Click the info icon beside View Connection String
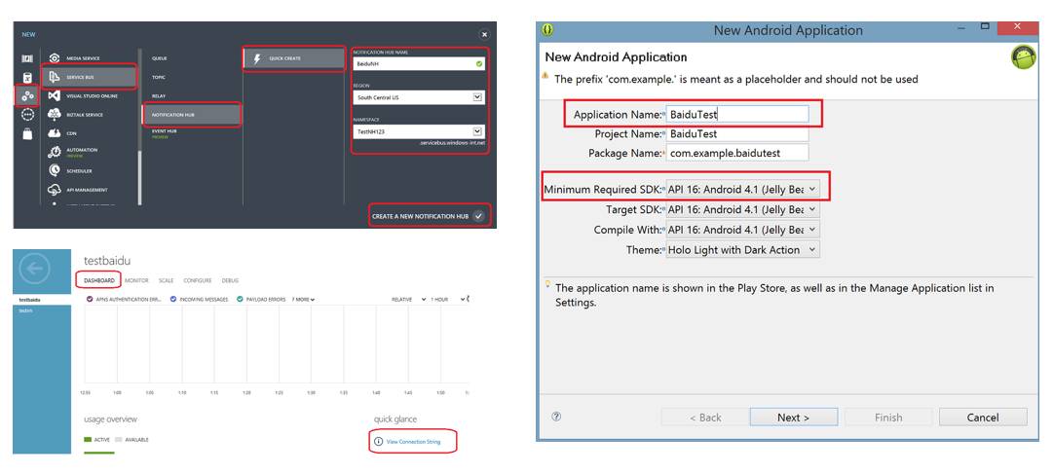Viewport: 1053px width, 473px height. (x=378, y=442)
